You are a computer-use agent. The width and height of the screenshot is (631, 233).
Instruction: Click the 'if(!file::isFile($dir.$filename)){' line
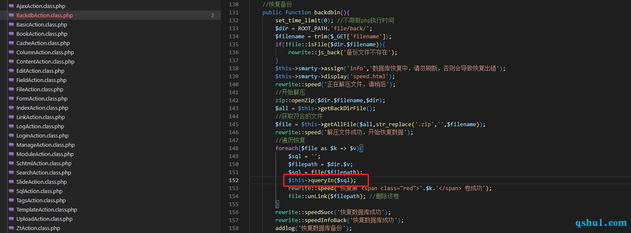click(x=330, y=45)
